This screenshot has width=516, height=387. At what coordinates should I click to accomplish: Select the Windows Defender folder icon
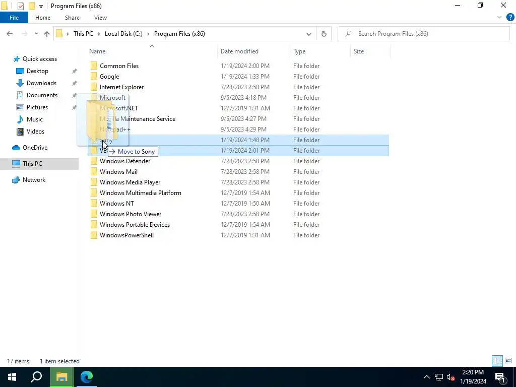(94, 161)
